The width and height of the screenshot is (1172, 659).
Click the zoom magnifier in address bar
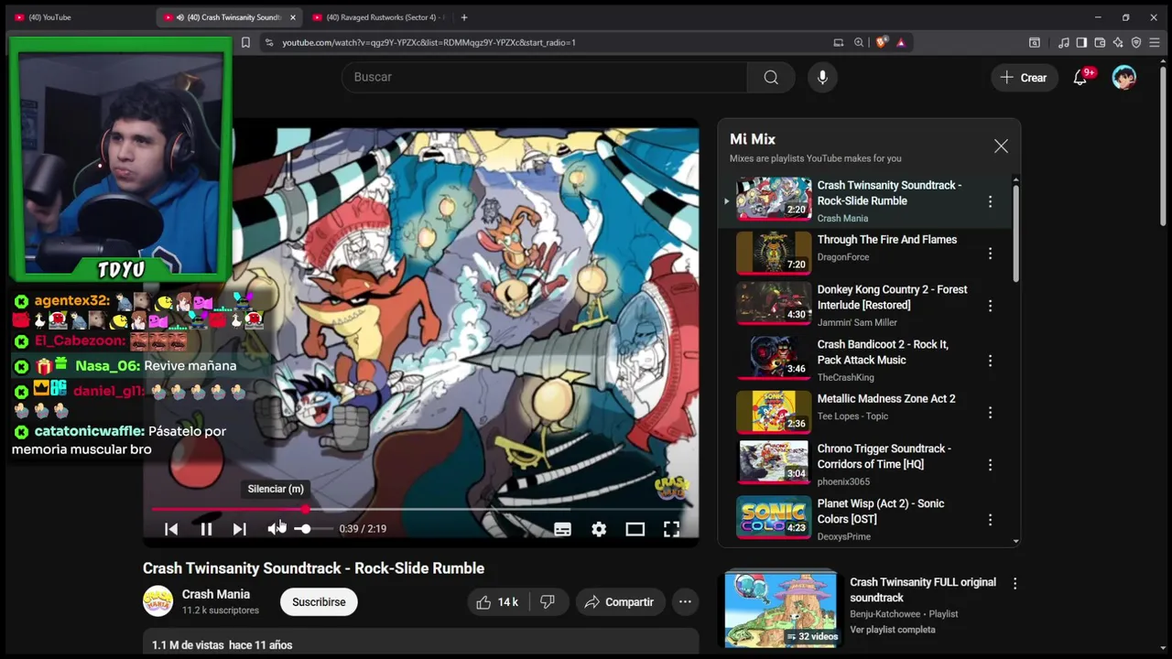(x=859, y=42)
